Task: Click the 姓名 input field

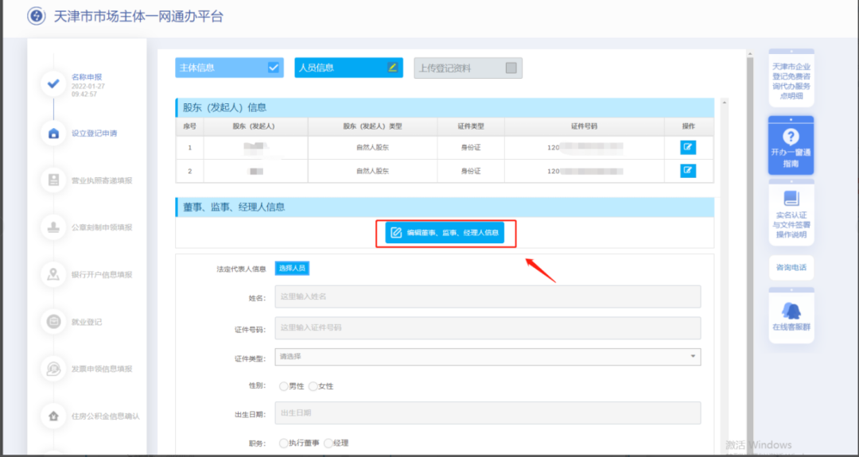Action: [488, 296]
